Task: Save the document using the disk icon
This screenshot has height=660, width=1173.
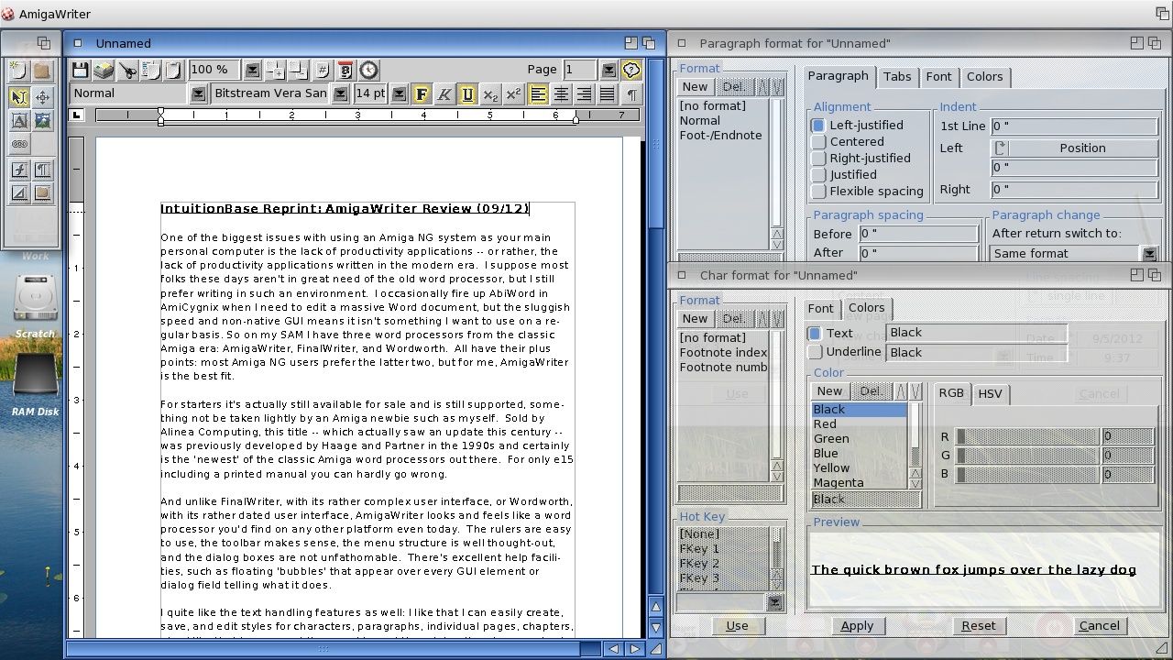Action: pyautogui.click(x=80, y=70)
